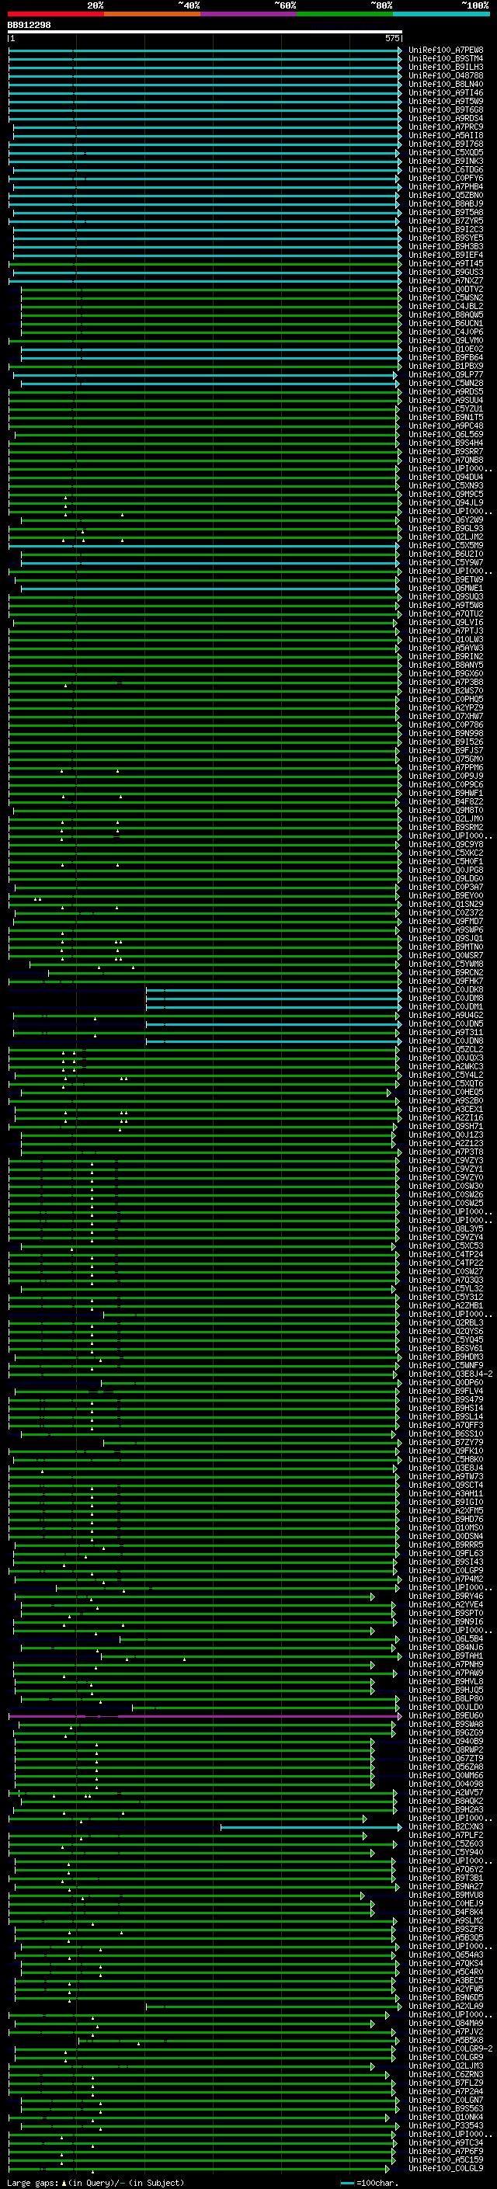Click the UniRef100_P33543 label
Viewport: 497px width, 2189px height.
click(x=446, y=2125)
